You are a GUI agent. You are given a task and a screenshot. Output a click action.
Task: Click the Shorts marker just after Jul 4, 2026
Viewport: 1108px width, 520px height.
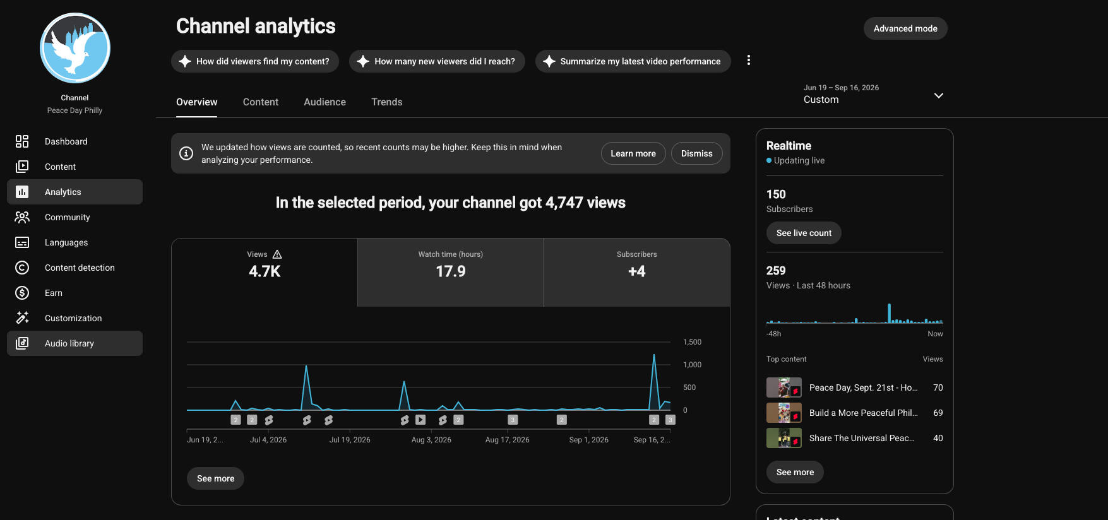point(269,420)
